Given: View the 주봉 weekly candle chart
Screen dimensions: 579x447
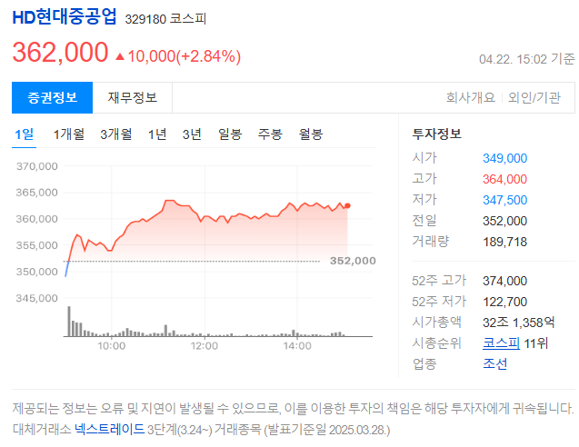Looking at the screenshot, I should point(270,134).
